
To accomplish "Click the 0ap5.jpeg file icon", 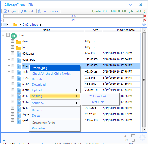I will coord(19,60).
